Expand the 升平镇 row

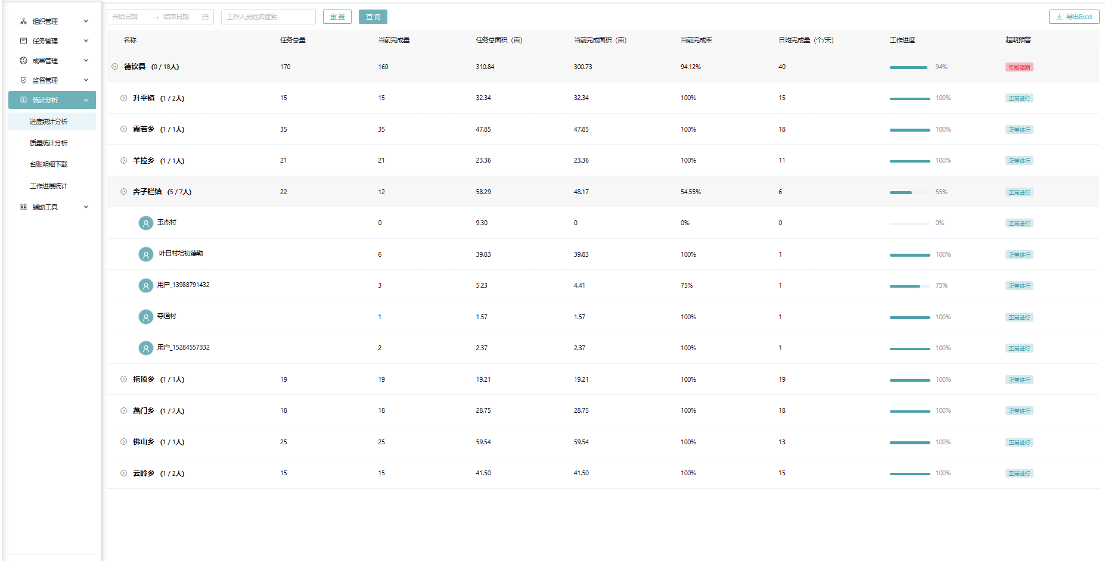pyautogui.click(x=123, y=98)
